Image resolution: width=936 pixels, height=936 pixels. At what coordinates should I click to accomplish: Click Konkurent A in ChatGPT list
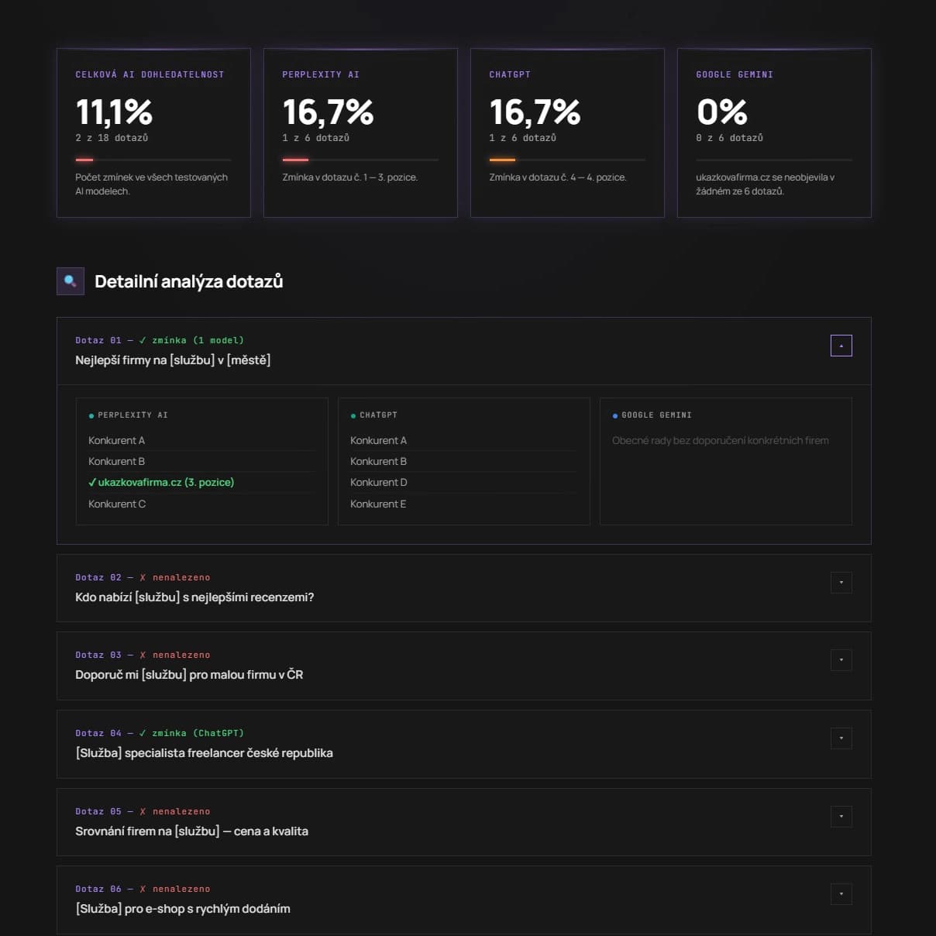tap(378, 440)
